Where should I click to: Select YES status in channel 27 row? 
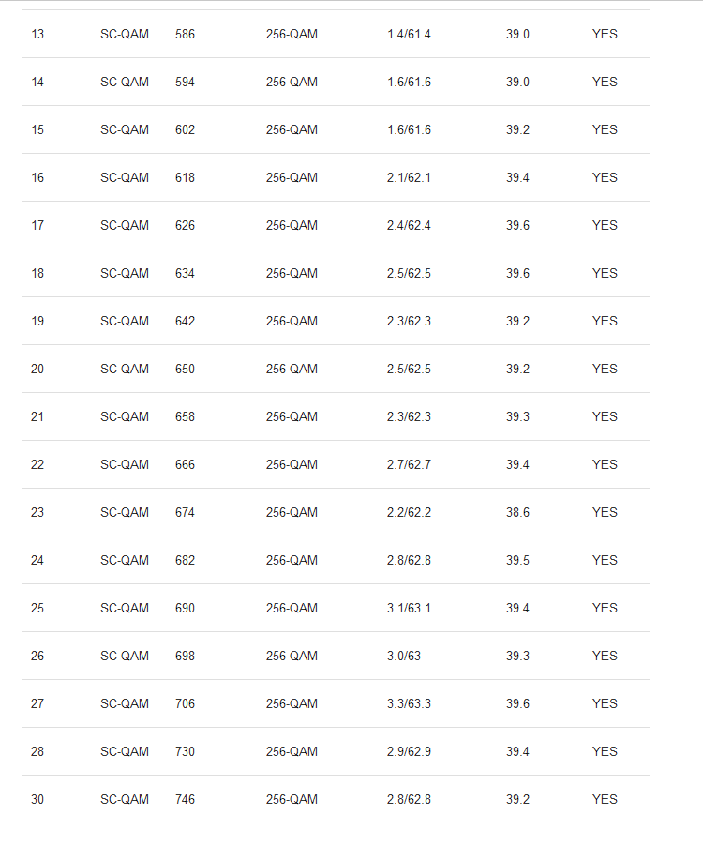click(605, 704)
